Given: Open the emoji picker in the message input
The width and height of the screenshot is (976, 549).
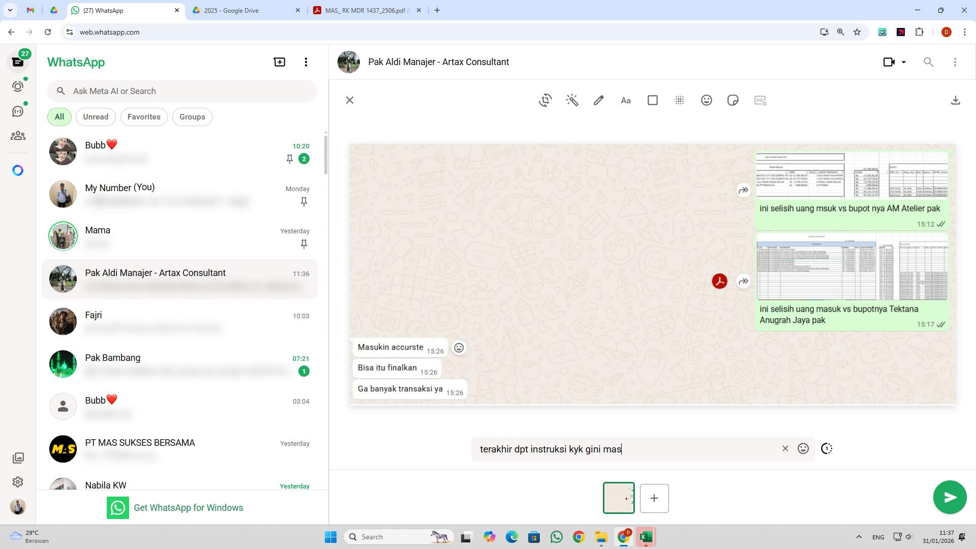Looking at the screenshot, I should (803, 448).
